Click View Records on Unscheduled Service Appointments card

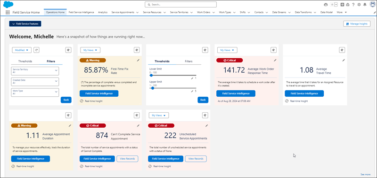tap(196, 159)
